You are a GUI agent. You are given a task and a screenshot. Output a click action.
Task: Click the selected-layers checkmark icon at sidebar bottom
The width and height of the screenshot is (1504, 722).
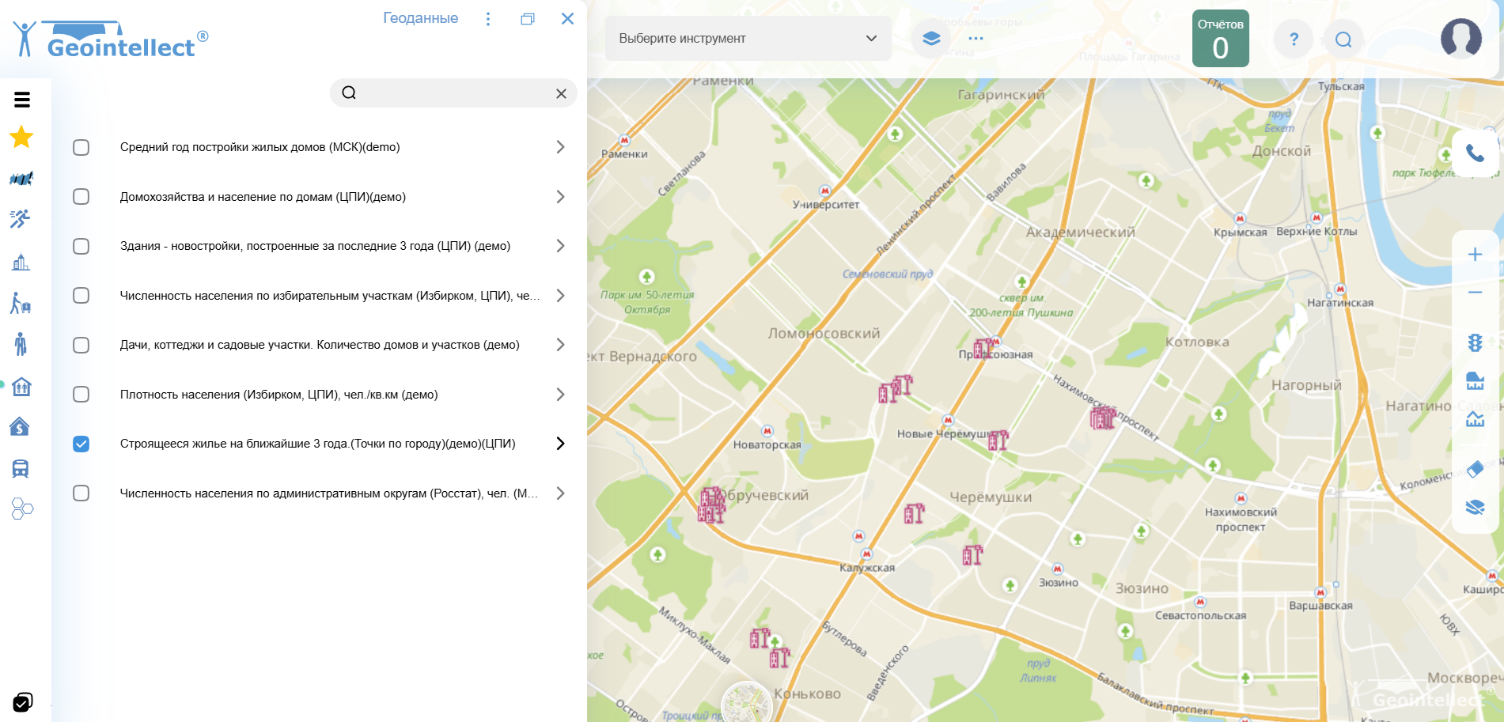[23, 702]
